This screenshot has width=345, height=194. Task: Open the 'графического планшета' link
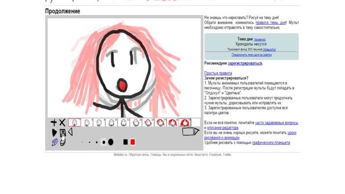pos(271,143)
